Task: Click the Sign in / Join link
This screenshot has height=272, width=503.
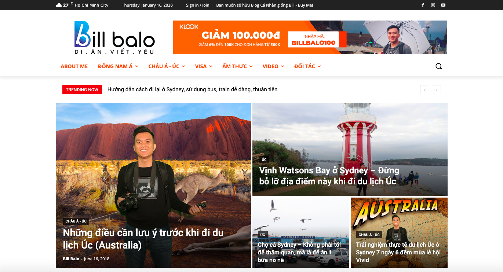Action: pos(197,5)
